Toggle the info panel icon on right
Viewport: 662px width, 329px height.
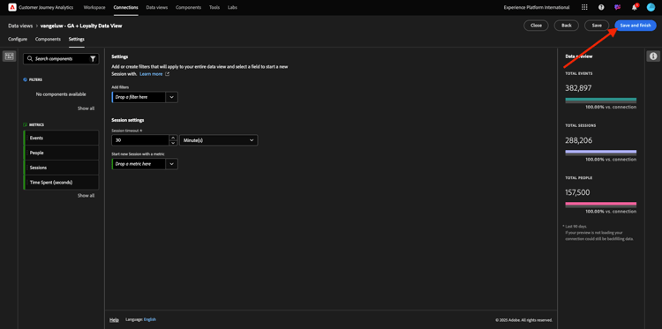653,56
